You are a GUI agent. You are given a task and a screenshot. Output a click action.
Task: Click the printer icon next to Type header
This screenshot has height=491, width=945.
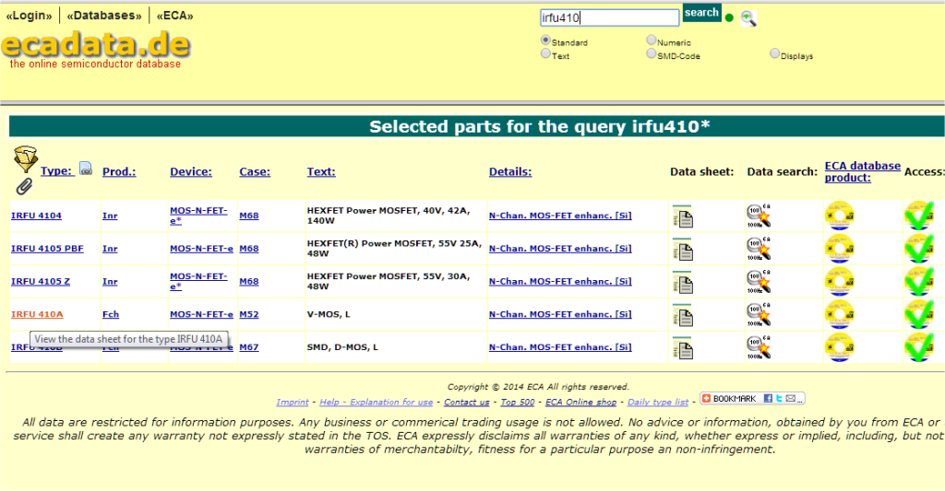(x=86, y=169)
